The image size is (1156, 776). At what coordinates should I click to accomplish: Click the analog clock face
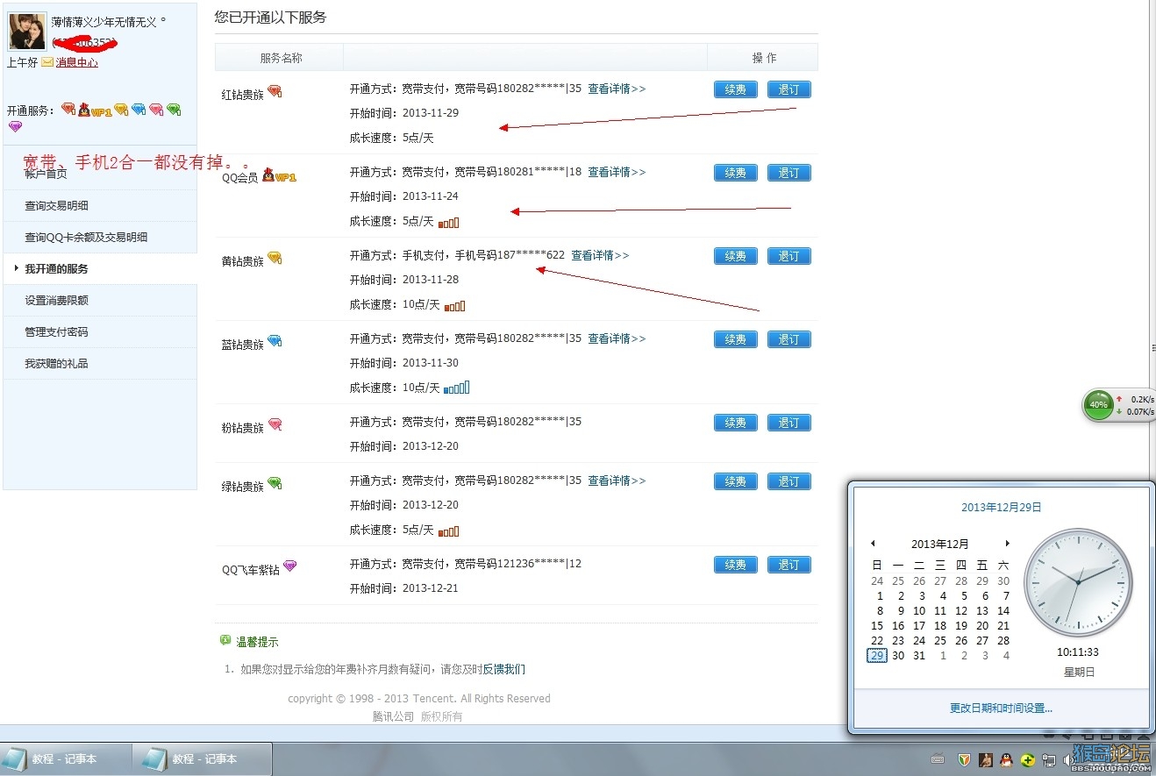click(1078, 583)
